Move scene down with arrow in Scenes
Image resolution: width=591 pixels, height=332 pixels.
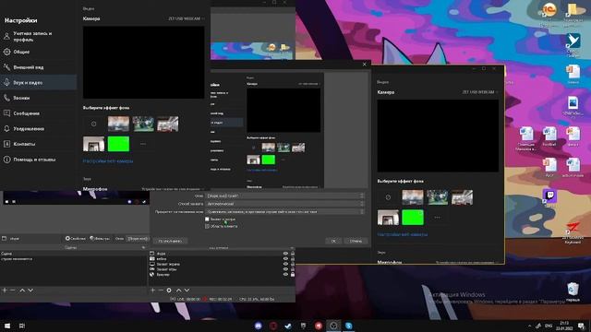pos(30,290)
